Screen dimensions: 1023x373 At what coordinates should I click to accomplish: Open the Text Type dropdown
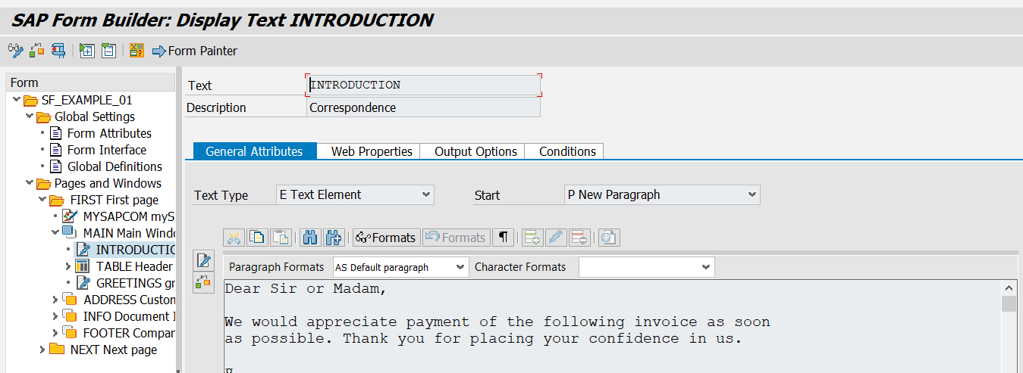point(356,194)
